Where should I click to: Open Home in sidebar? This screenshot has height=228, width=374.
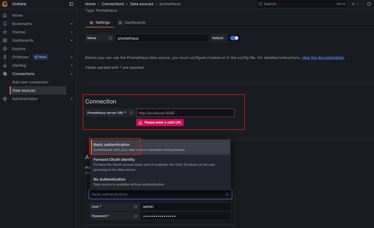click(17, 15)
